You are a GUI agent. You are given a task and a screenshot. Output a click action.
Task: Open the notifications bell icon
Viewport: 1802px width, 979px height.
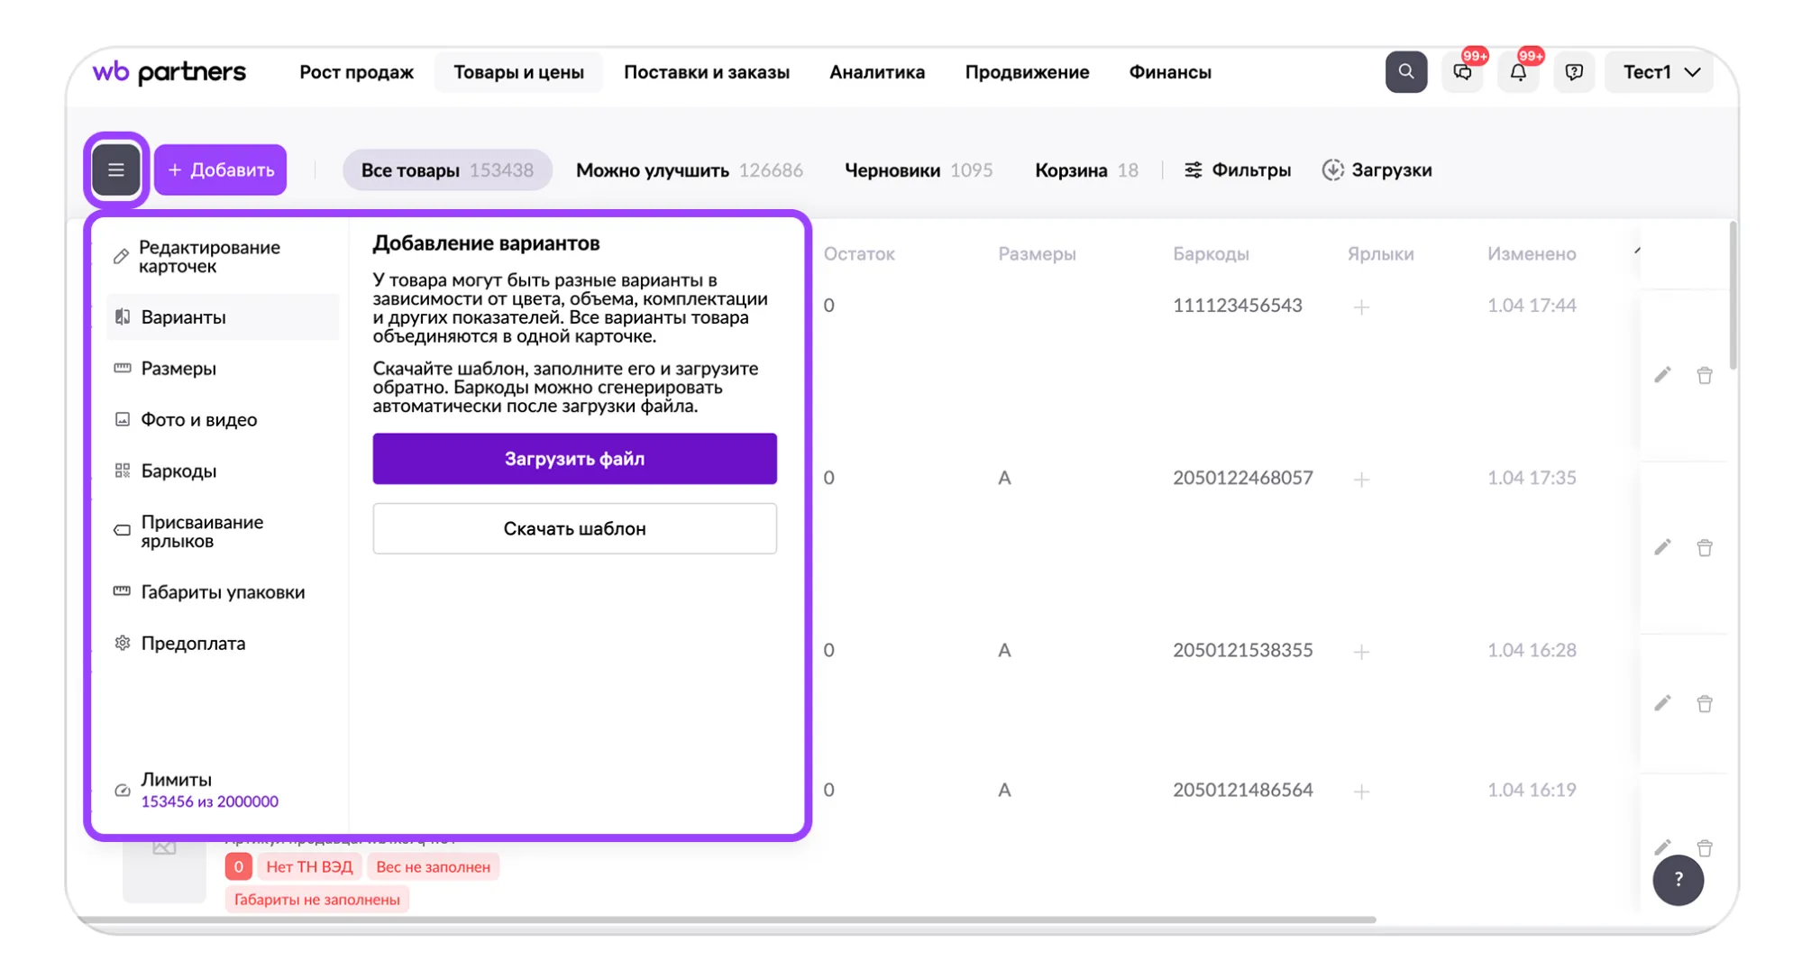coord(1518,71)
